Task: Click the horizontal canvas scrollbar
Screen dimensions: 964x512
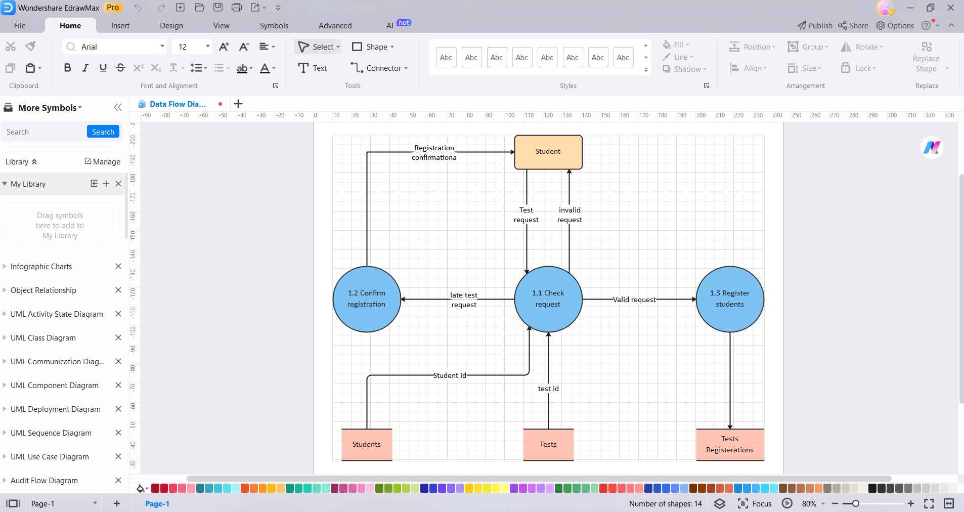Action: [x=539, y=478]
